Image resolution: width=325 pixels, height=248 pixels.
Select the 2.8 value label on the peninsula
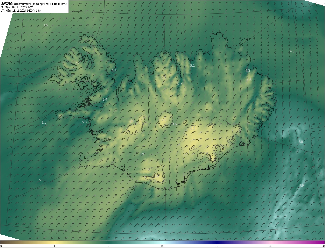point(60,116)
